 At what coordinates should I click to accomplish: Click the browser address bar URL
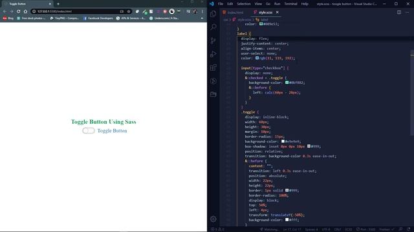pyautogui.click(x=54, y=12)
